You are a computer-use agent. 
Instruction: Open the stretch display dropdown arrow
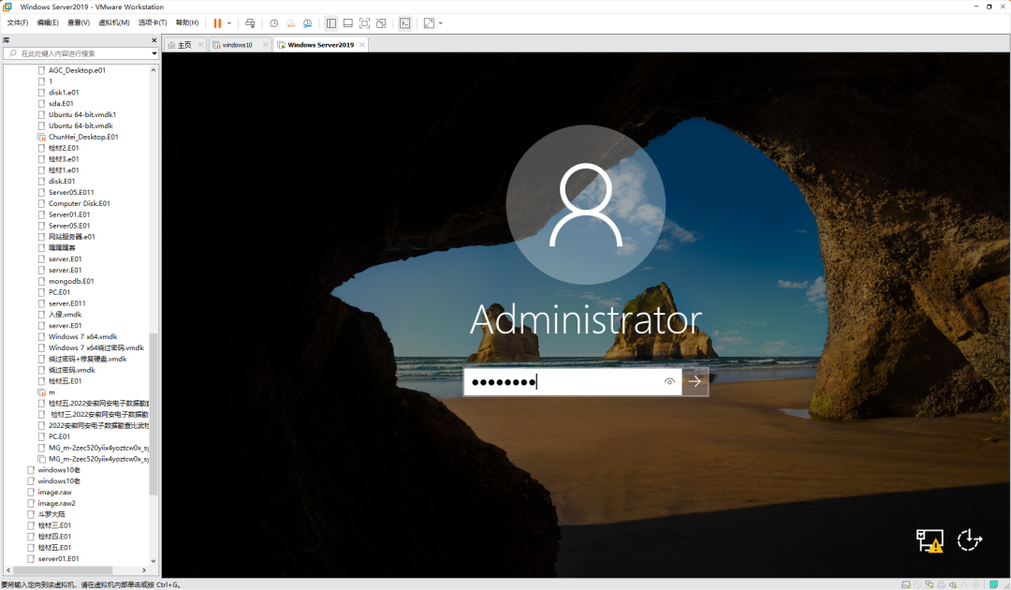pos(441,23)
